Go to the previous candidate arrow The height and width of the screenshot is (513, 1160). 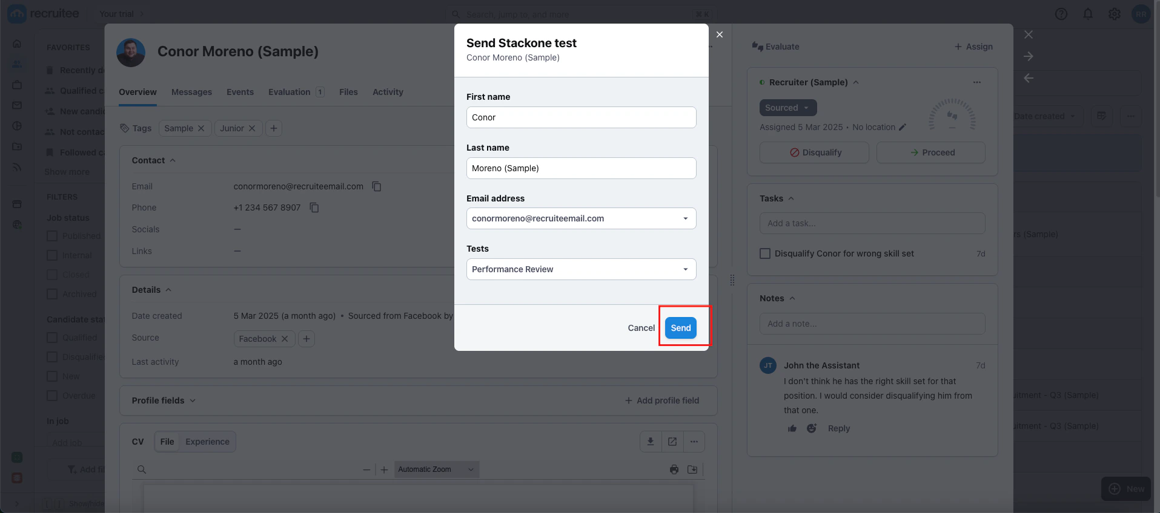pyautogui.click(x=1029, y=78)
